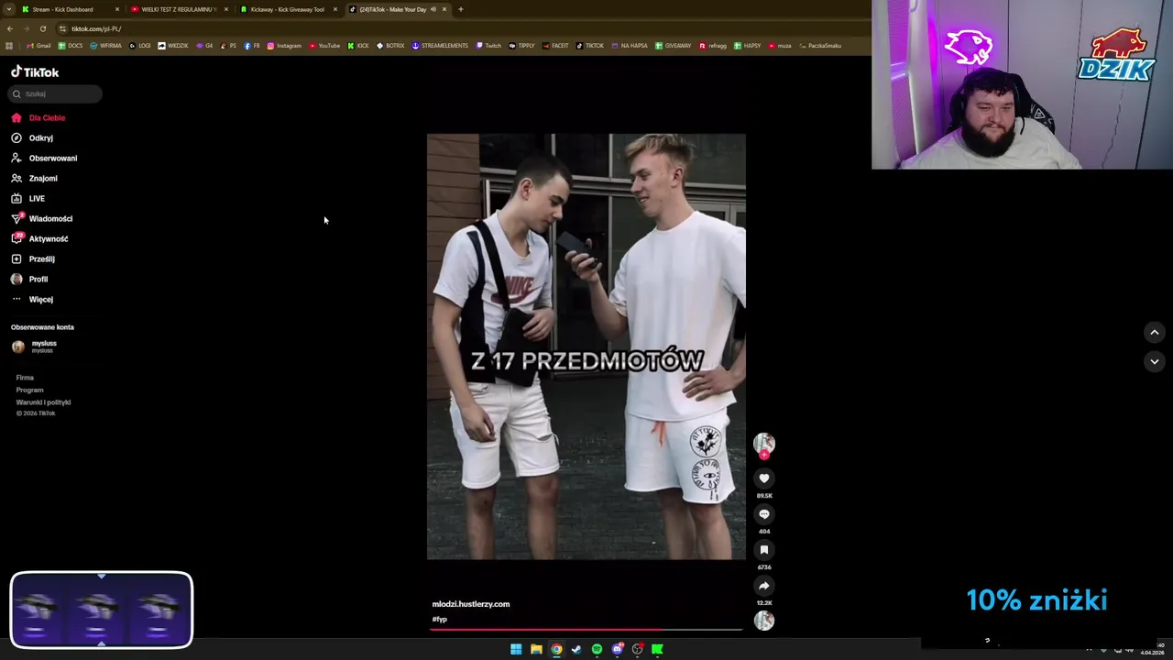Image resolution: width=1173 pixels, height=660 pixels.
Task: Seek on the video progress bar
Action: (x=586, y=630)
